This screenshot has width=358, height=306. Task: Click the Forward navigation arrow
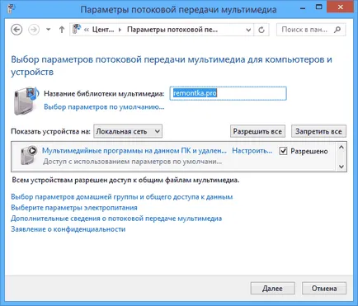[x=34, y=30]
